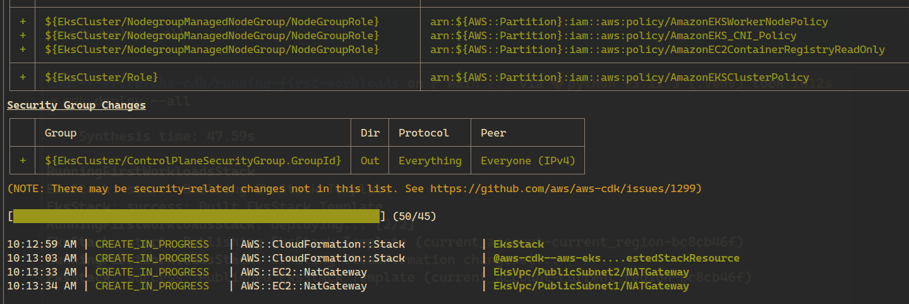
Task: Click AWS::CloudFormation::Stack type in EksStack row
Action: (323, 244)
